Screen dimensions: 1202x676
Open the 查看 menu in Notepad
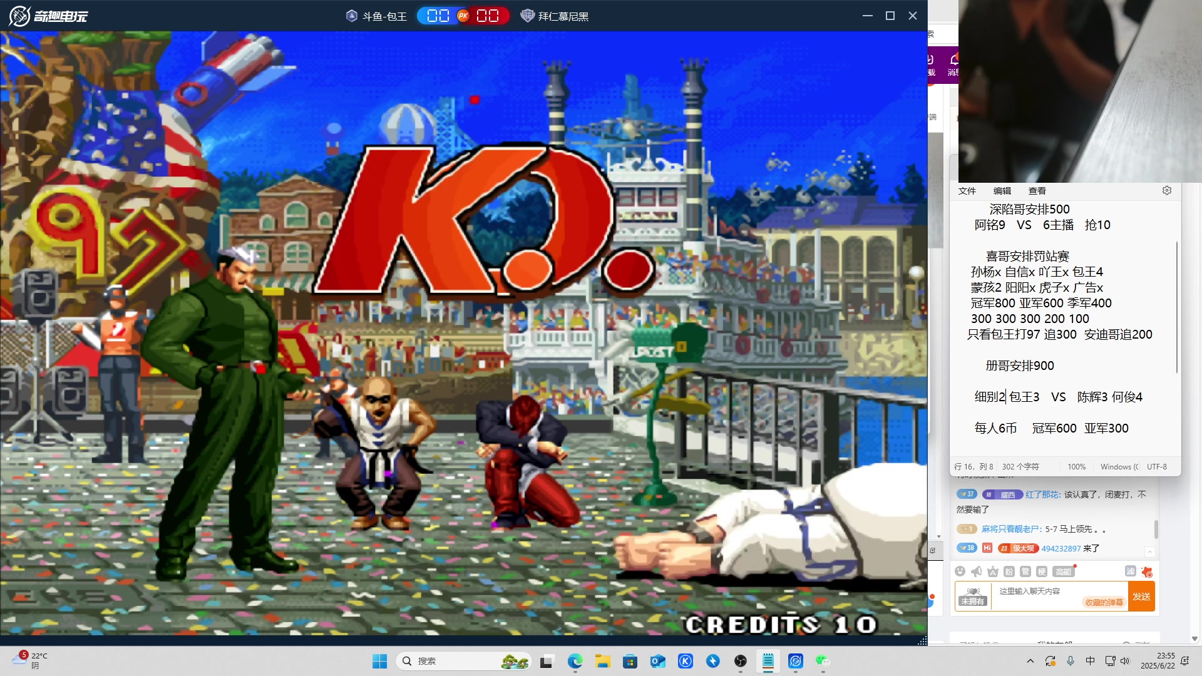coord(1037,191)
